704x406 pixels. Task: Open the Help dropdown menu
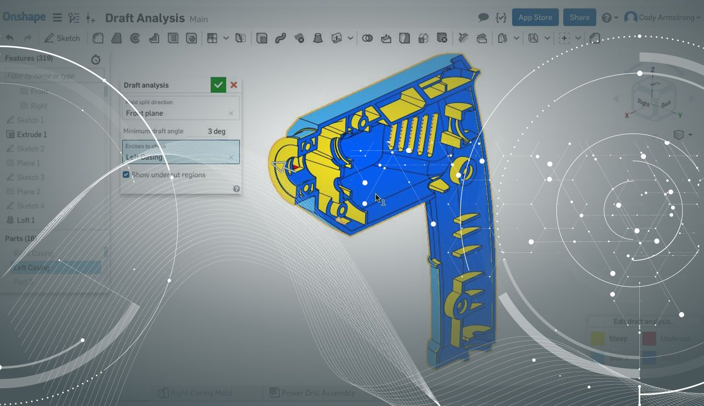coord(609,18)
